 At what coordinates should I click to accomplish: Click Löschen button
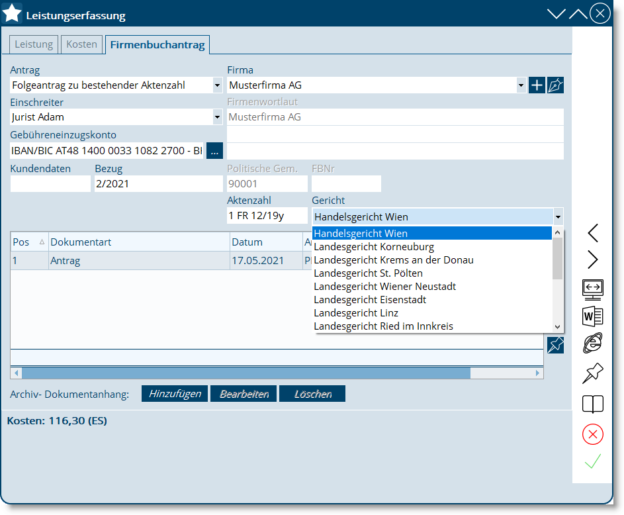pos(312,394)
